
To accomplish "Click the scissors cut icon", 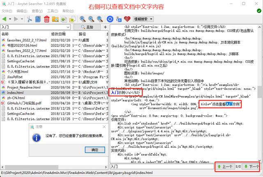I will click(x=29, y=19).
